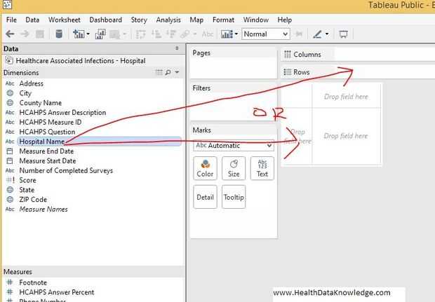Click the Clear Sheet toolbar icon
Screen dimensions: 435x302
(114, 34)
